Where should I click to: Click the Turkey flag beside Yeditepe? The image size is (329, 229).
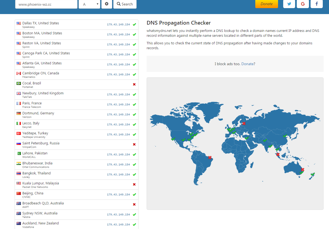(x=19, y=134)
